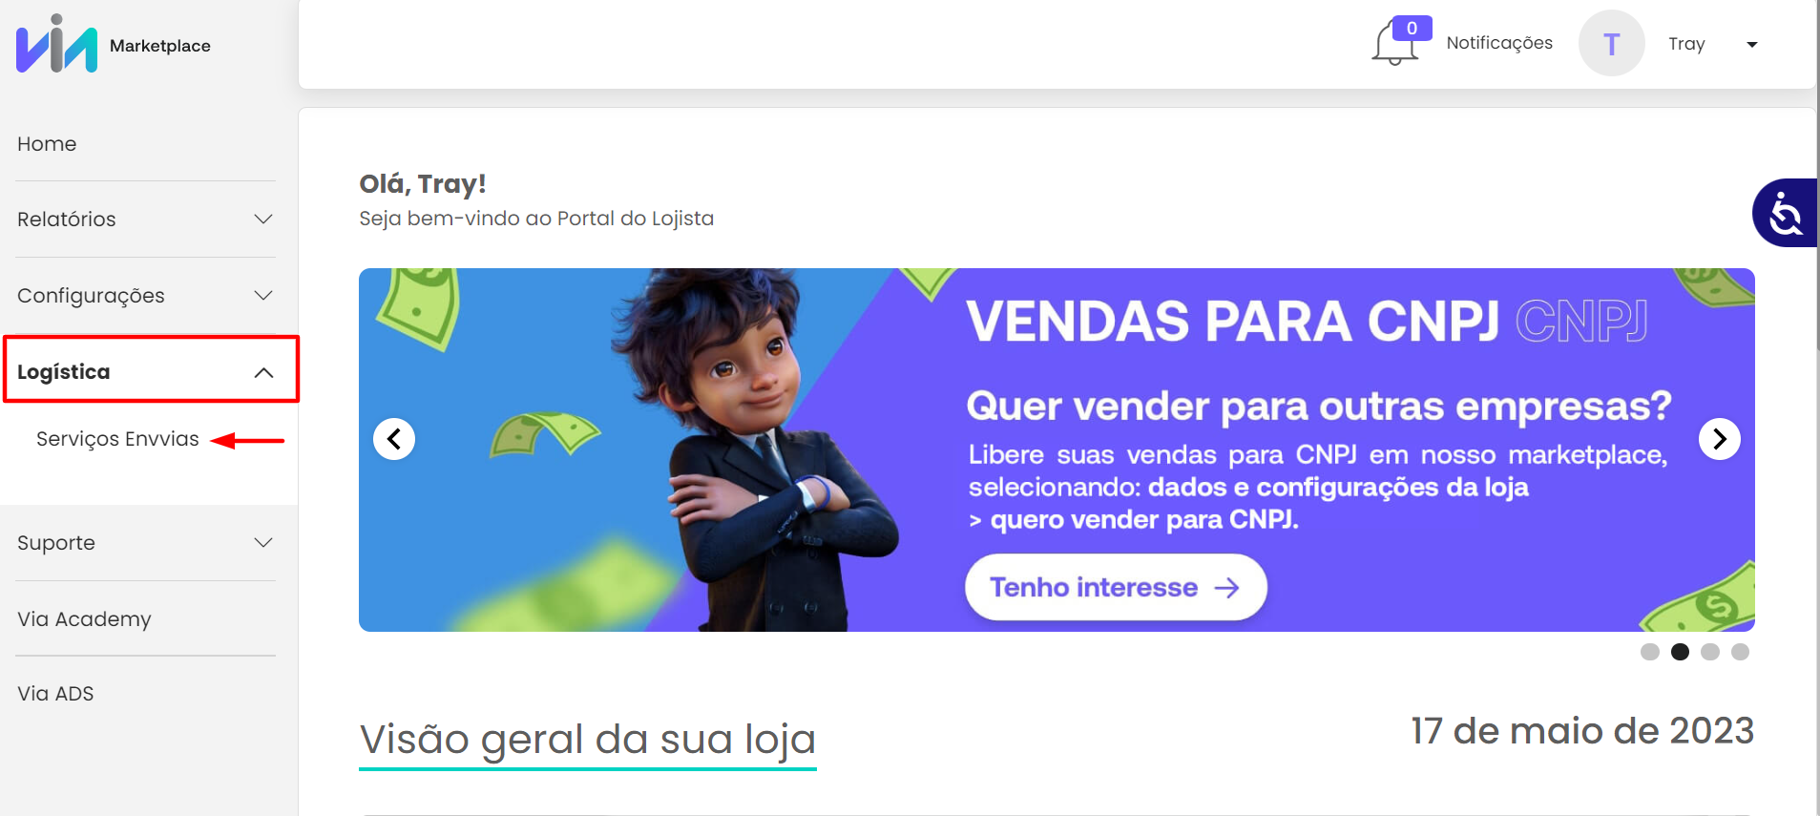This screenshot has width=1820, height=816.
Task: Collapse the Logística menu chevron
Action: click(263, 372)
